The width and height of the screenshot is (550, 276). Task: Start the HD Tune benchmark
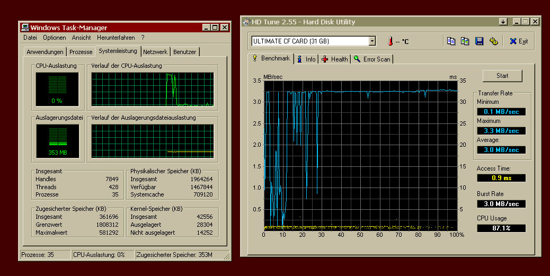pos(502,76)
